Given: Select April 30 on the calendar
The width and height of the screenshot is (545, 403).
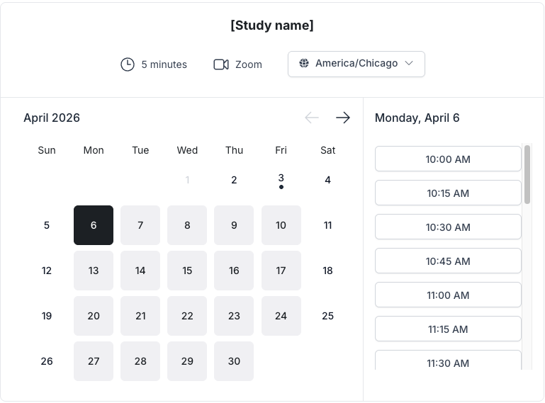Looking at the screenshot, I should (x=234, y=361).
